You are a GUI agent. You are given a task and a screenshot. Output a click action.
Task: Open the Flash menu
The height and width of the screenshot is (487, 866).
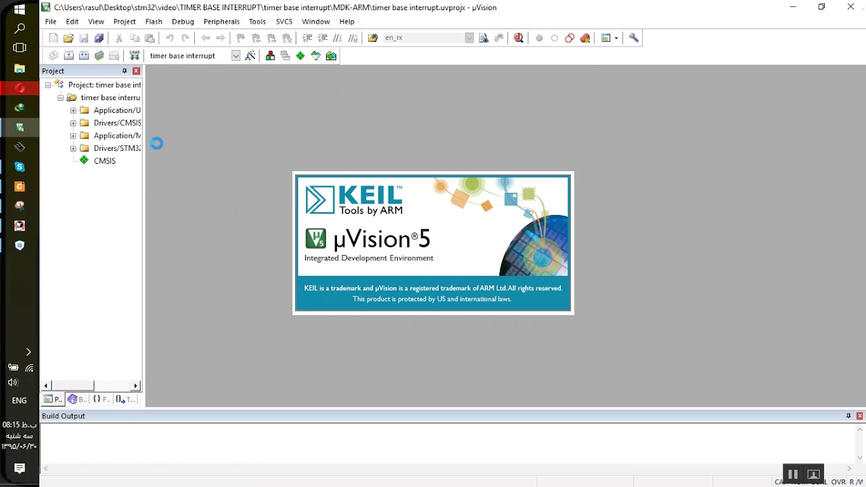point(154,22)
